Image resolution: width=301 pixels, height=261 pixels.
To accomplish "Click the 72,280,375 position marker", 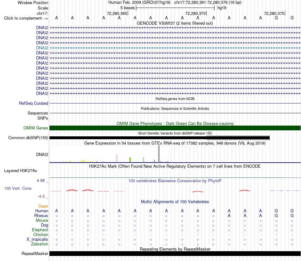I will 274,13.
